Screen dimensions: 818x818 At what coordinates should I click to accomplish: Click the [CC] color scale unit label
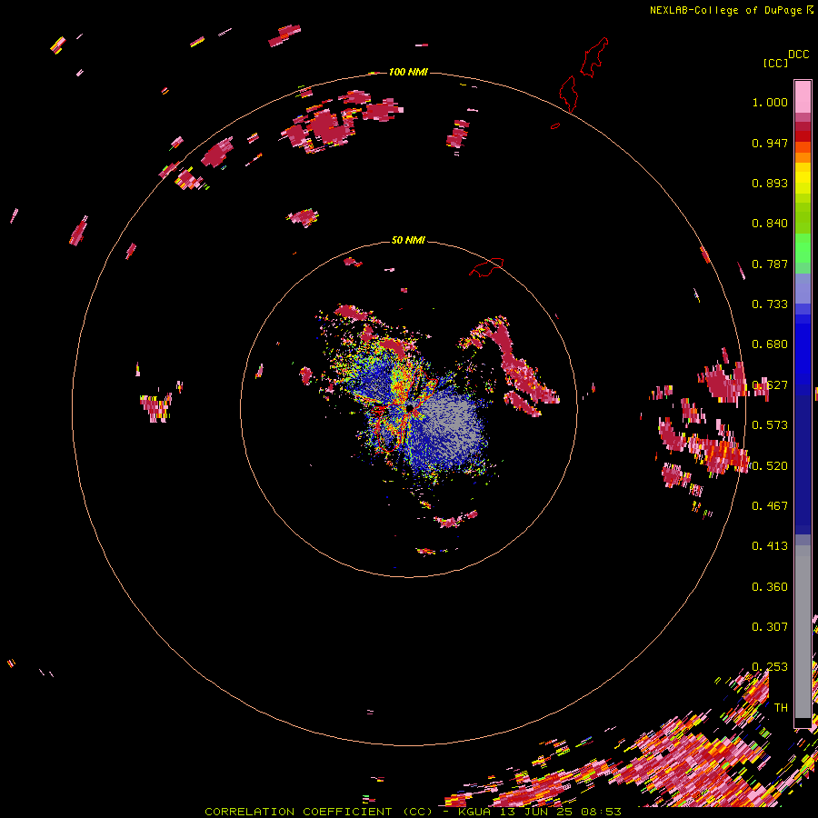(775, 63)
